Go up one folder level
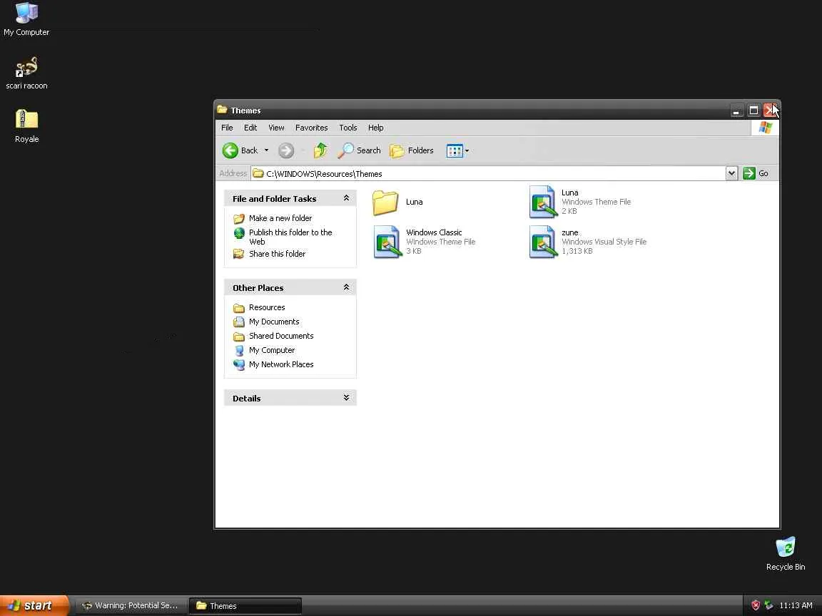Screen dimensions: 822x616 [x=320, y=150]
